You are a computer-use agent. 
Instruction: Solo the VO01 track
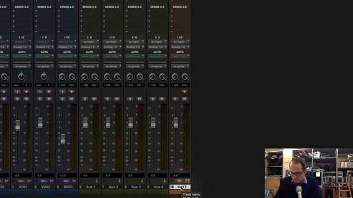pos(17,99)
